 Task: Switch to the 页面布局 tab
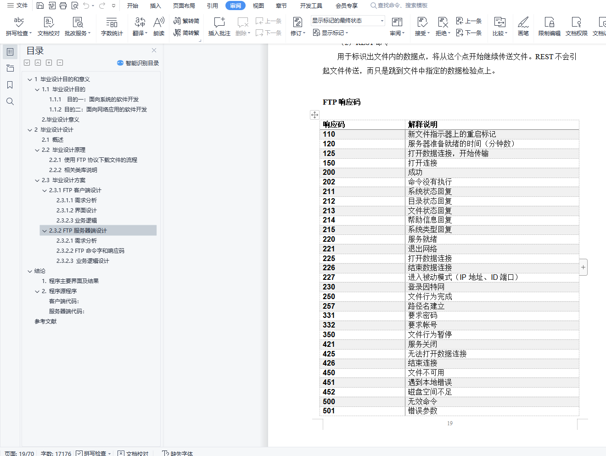click(x=184, y=6)
